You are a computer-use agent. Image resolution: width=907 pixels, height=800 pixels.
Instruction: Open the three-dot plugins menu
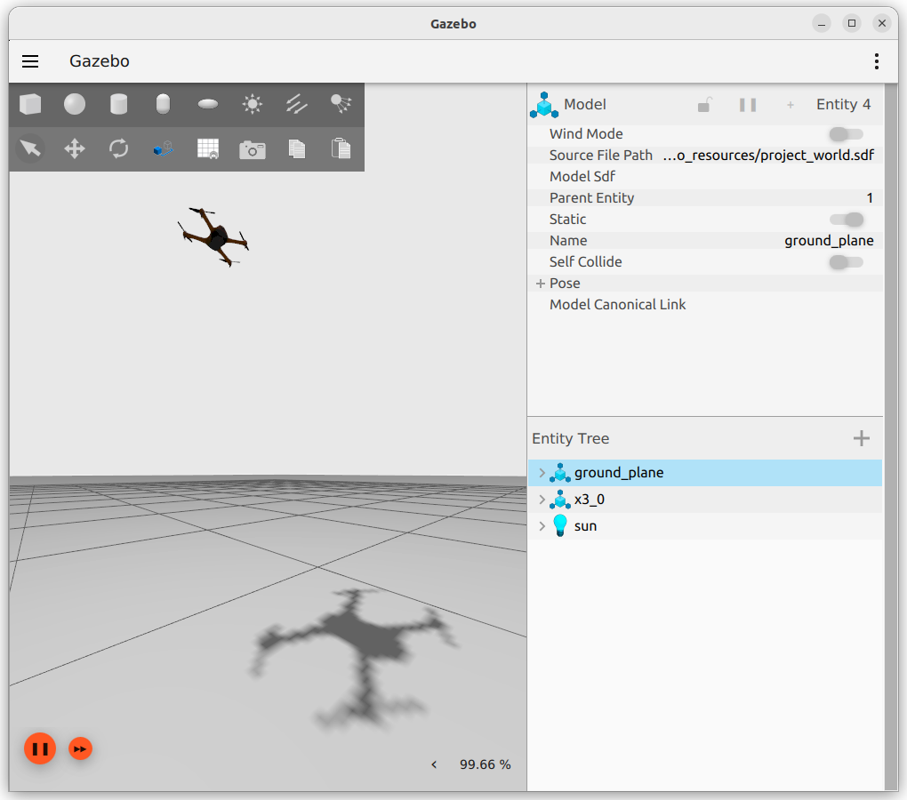877,61
